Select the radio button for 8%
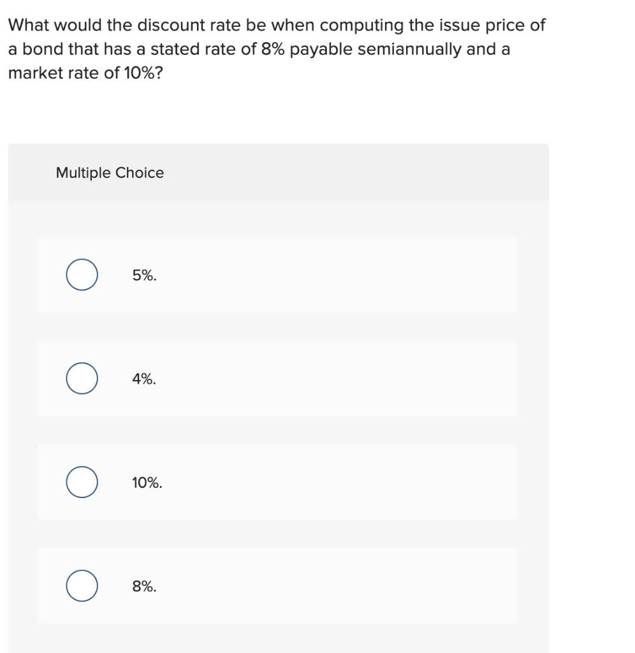Screen dimensions: 635x653 coord(82,585)
